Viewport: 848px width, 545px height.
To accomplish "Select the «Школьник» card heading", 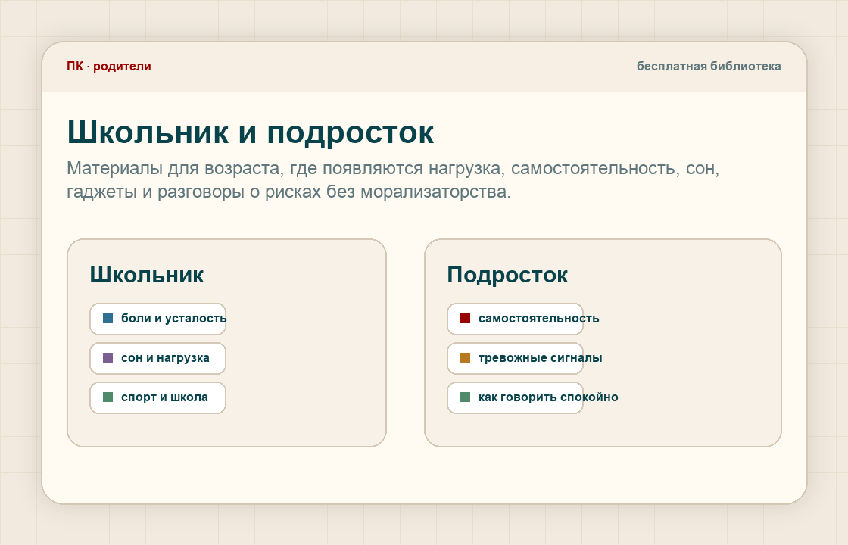I will tap(147, 275).
